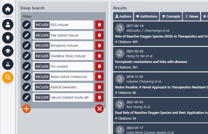This screenshot has width=208, height=134.
Task: Click the Citations: 96 count
Action: click(125, 93)
